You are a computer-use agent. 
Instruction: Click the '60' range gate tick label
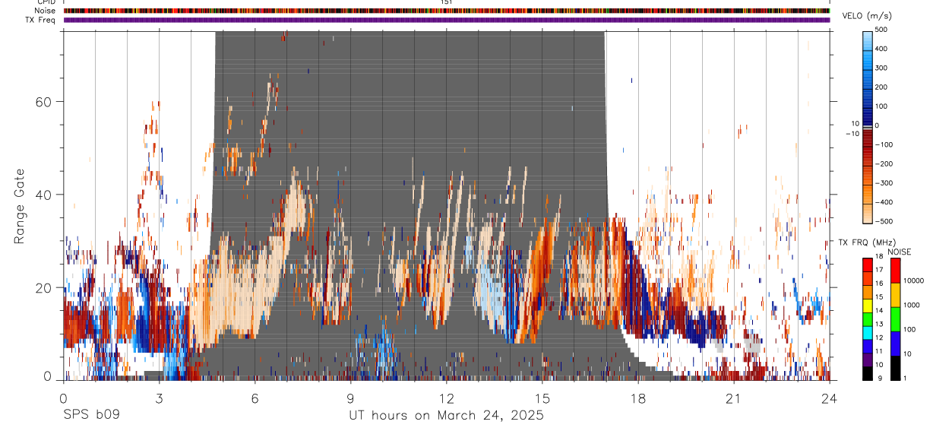[x=45, y=101]
